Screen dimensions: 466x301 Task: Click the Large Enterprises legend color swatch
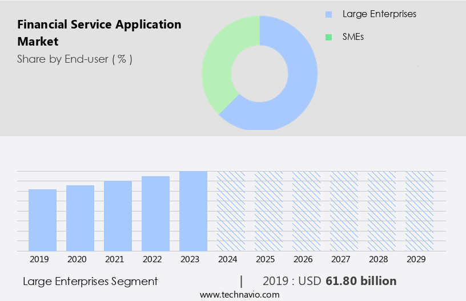[328, 14]
